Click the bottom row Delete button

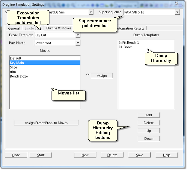pos(112,155)
